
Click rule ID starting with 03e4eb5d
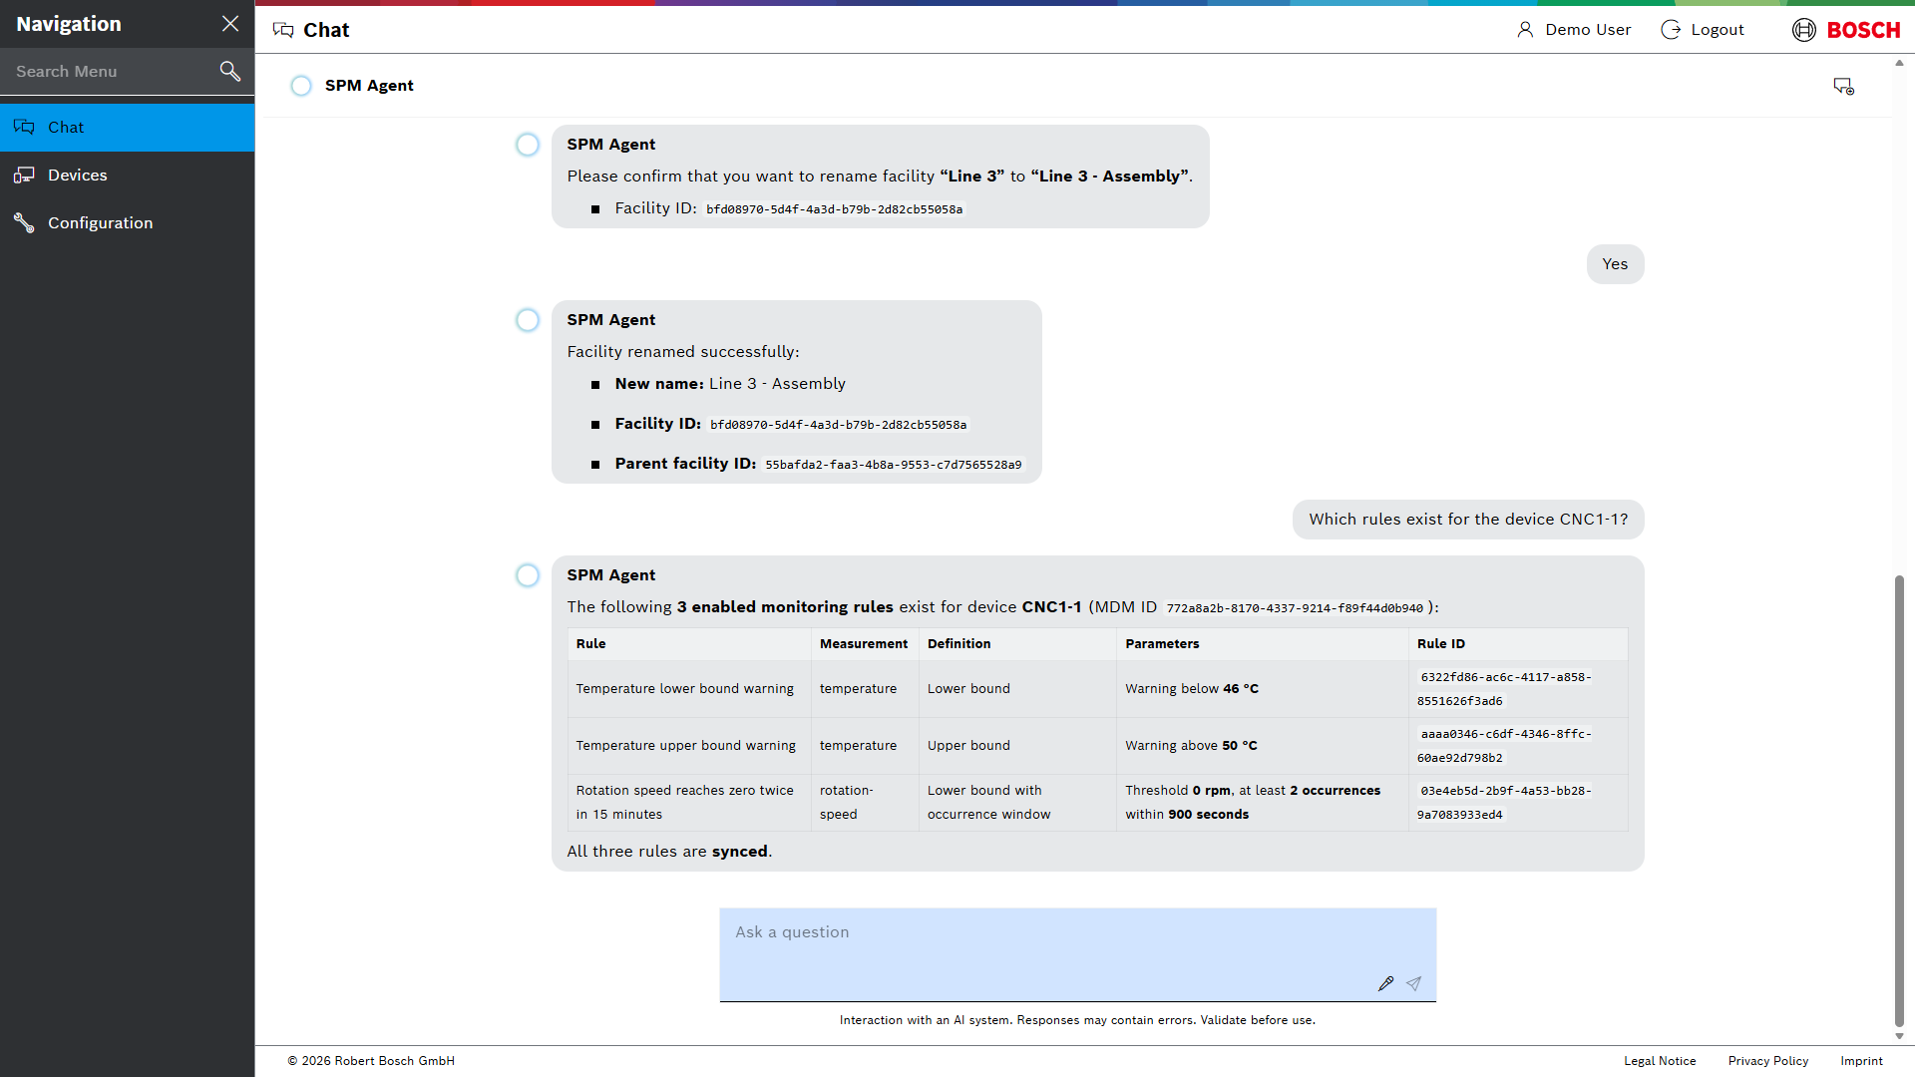(x=1504, y=803)
